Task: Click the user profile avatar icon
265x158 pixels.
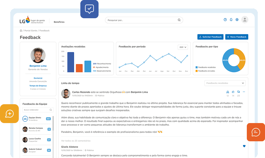Action: (x=245, y=20)
